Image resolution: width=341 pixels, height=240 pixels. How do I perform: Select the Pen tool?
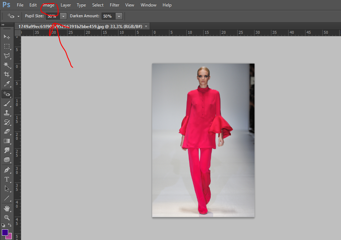coord(7,170)
